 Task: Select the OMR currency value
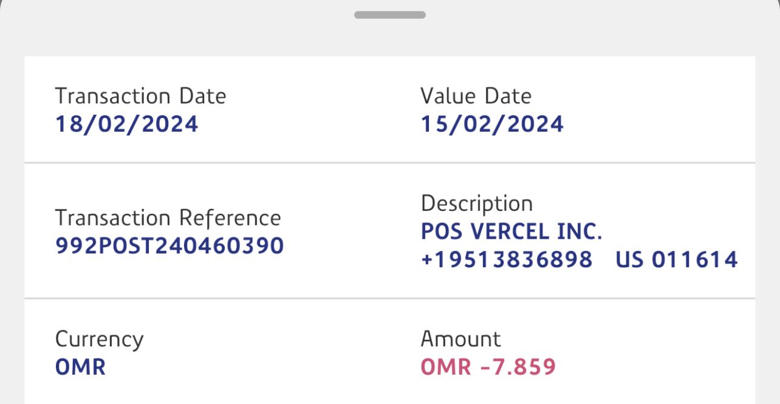(x=80, y=367)
